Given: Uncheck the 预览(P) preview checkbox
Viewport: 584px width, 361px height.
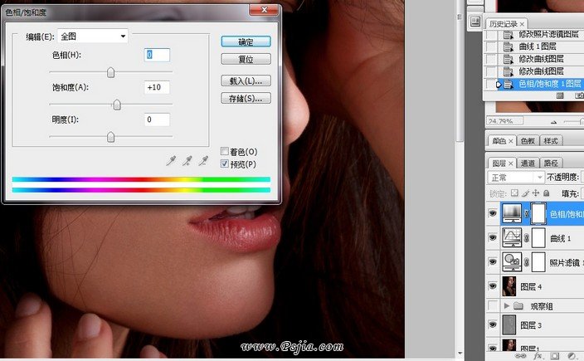Looking at the screenshot, I should (225, 164).
